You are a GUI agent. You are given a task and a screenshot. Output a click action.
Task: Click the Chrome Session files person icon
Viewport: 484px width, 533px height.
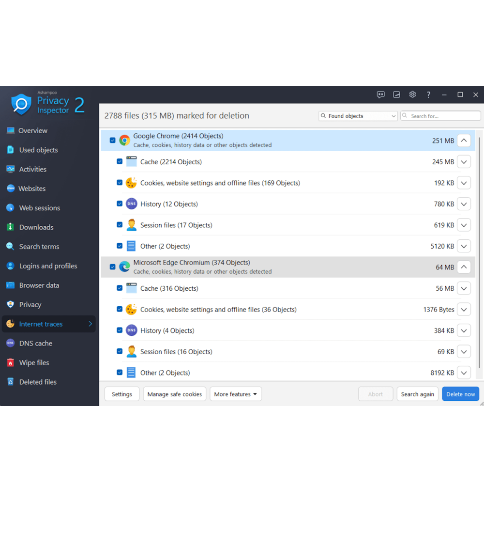point(131,225)
